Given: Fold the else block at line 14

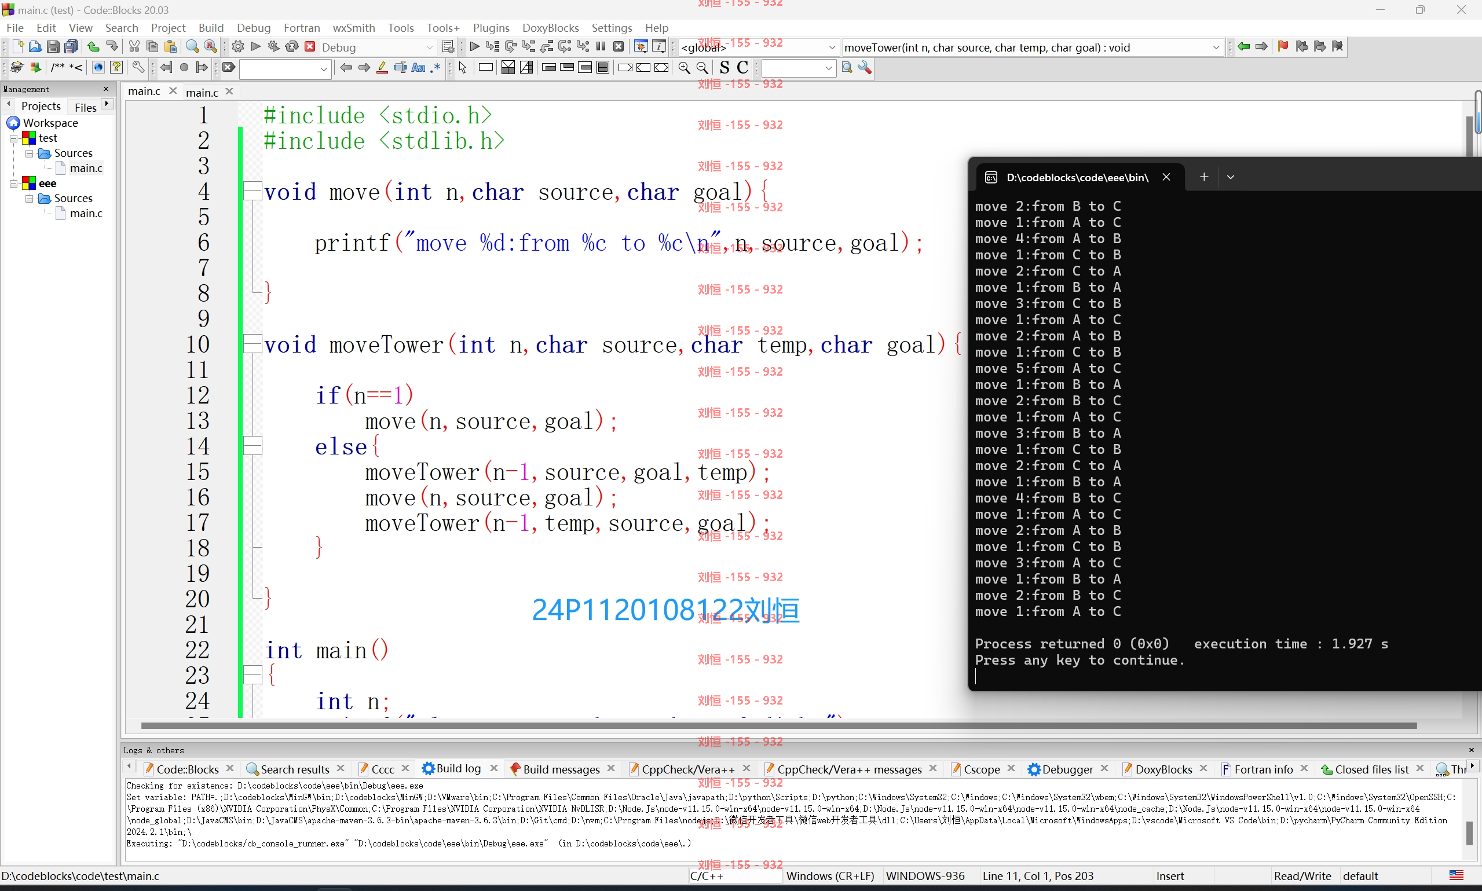Looking at the screenshot, I should 252,446.
